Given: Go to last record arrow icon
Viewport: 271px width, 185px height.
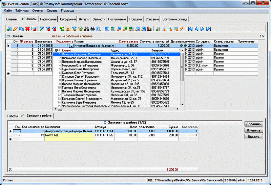Looking at the screenshot, I should (x=208, y=29).
